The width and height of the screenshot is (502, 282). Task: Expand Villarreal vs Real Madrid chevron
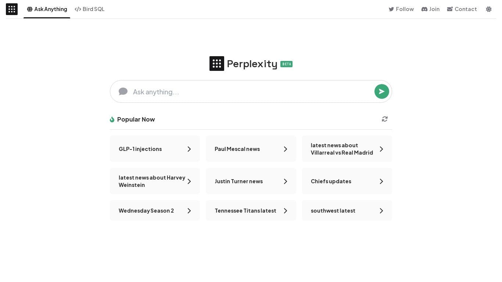pyautogui.click(x=381, y=149)
